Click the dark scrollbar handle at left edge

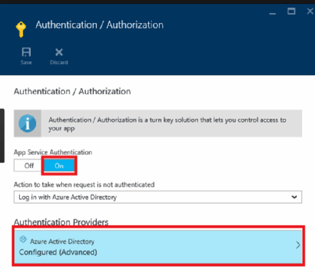tap(2, 135)
